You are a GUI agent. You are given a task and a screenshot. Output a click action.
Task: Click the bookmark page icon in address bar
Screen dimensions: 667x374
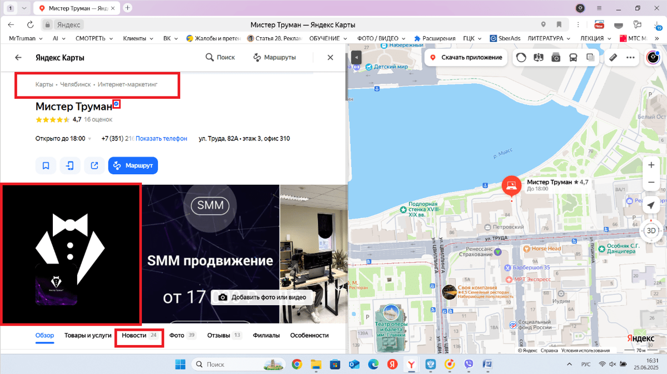tap(559, 24)
